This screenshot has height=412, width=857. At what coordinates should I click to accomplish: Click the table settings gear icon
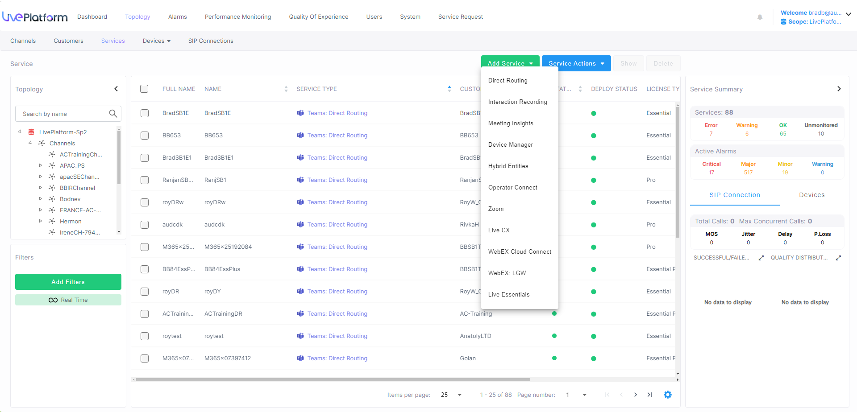click(x=668, y=395)
